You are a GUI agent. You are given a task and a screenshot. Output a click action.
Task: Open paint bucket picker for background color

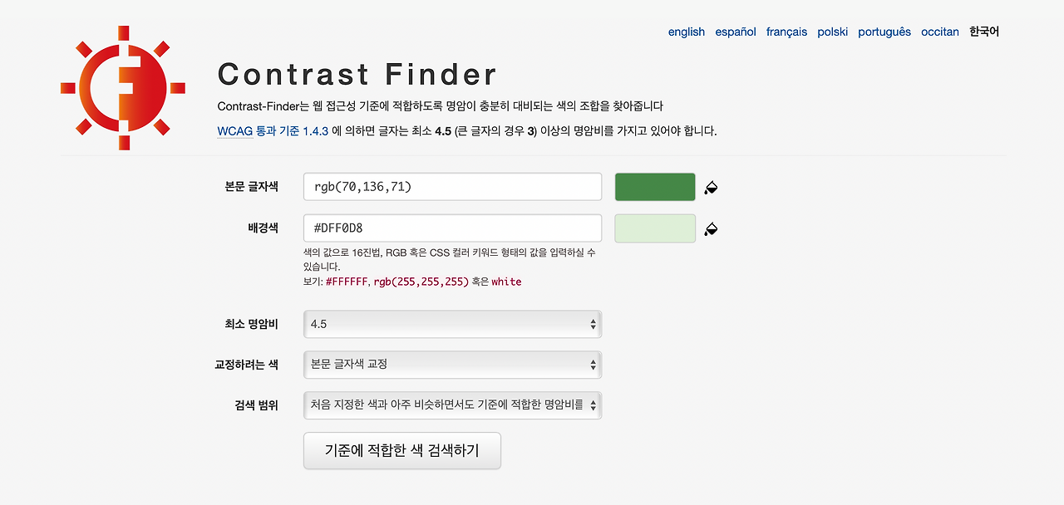[x=711, y=228]
